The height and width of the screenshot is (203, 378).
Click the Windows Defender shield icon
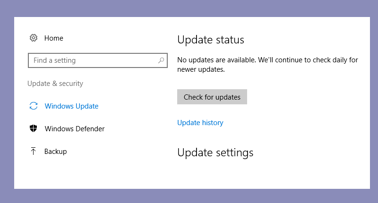click(33, 128)
